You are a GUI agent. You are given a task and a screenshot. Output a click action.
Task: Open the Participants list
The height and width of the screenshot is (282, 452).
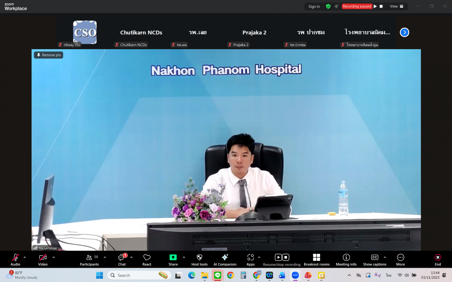[89, 259]
